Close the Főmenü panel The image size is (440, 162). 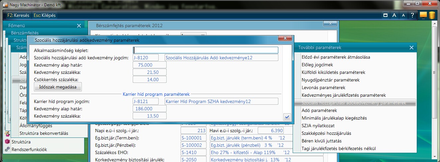click(79, 26)
